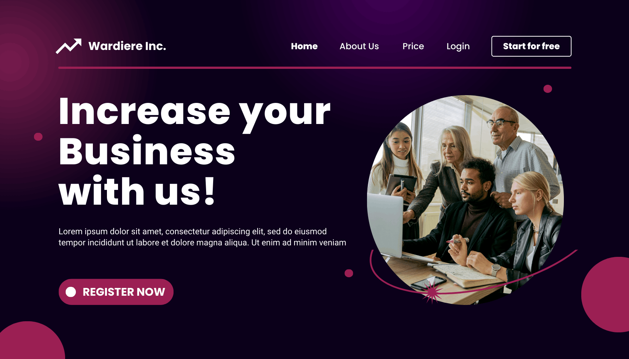629x359 pixels.
Task: Click the upward trend arrow logo icon
Action: [x=68, y=46]
